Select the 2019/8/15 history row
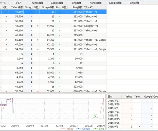 pos(133,119)
